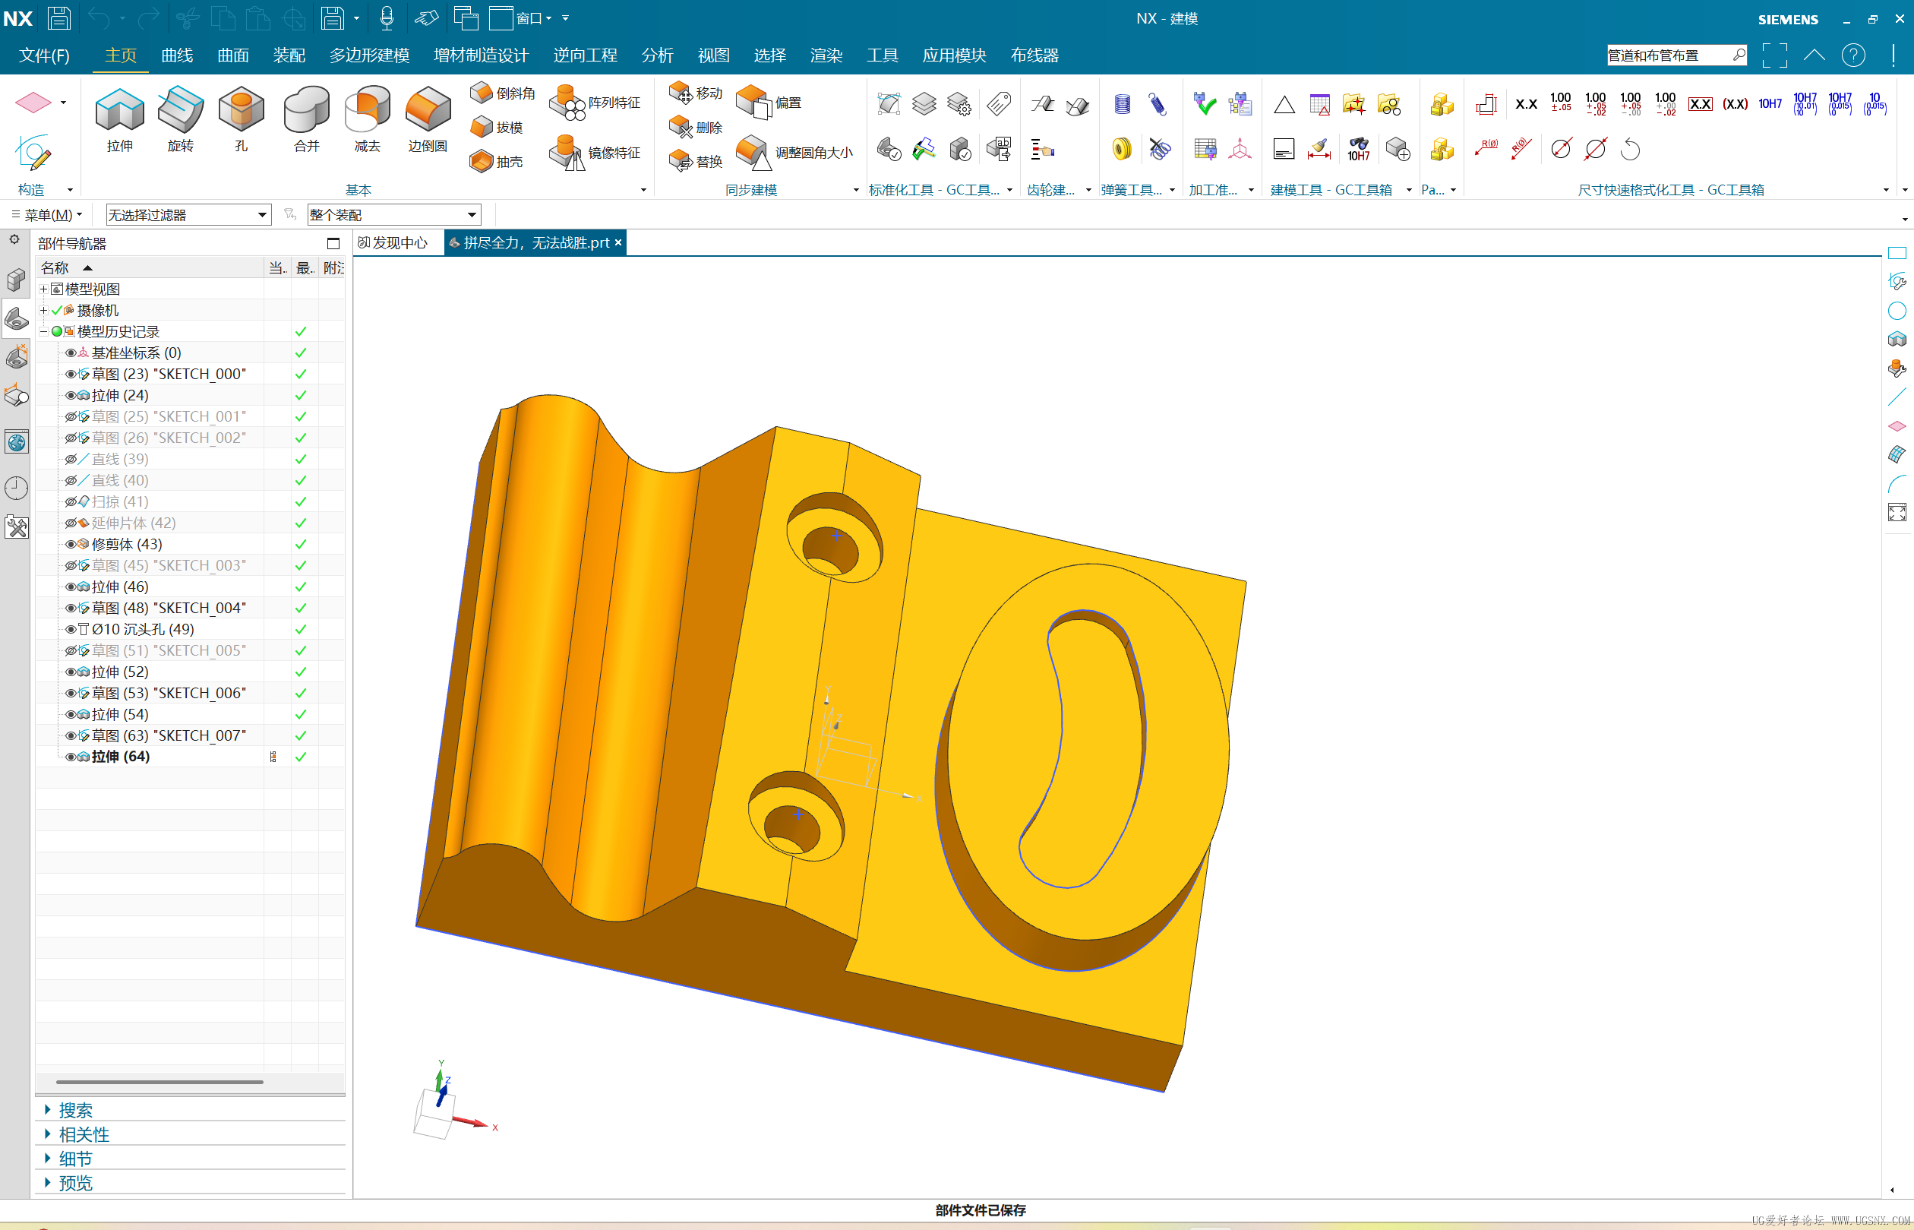Click the 合并 (Unite) tool icon
This screenshot has height=1230, width=1914.
[x=307, y=109]
